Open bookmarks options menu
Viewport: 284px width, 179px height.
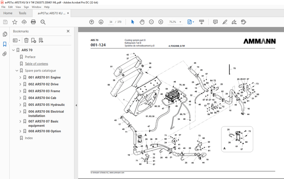pyautogui.click(x=16, y=40)
